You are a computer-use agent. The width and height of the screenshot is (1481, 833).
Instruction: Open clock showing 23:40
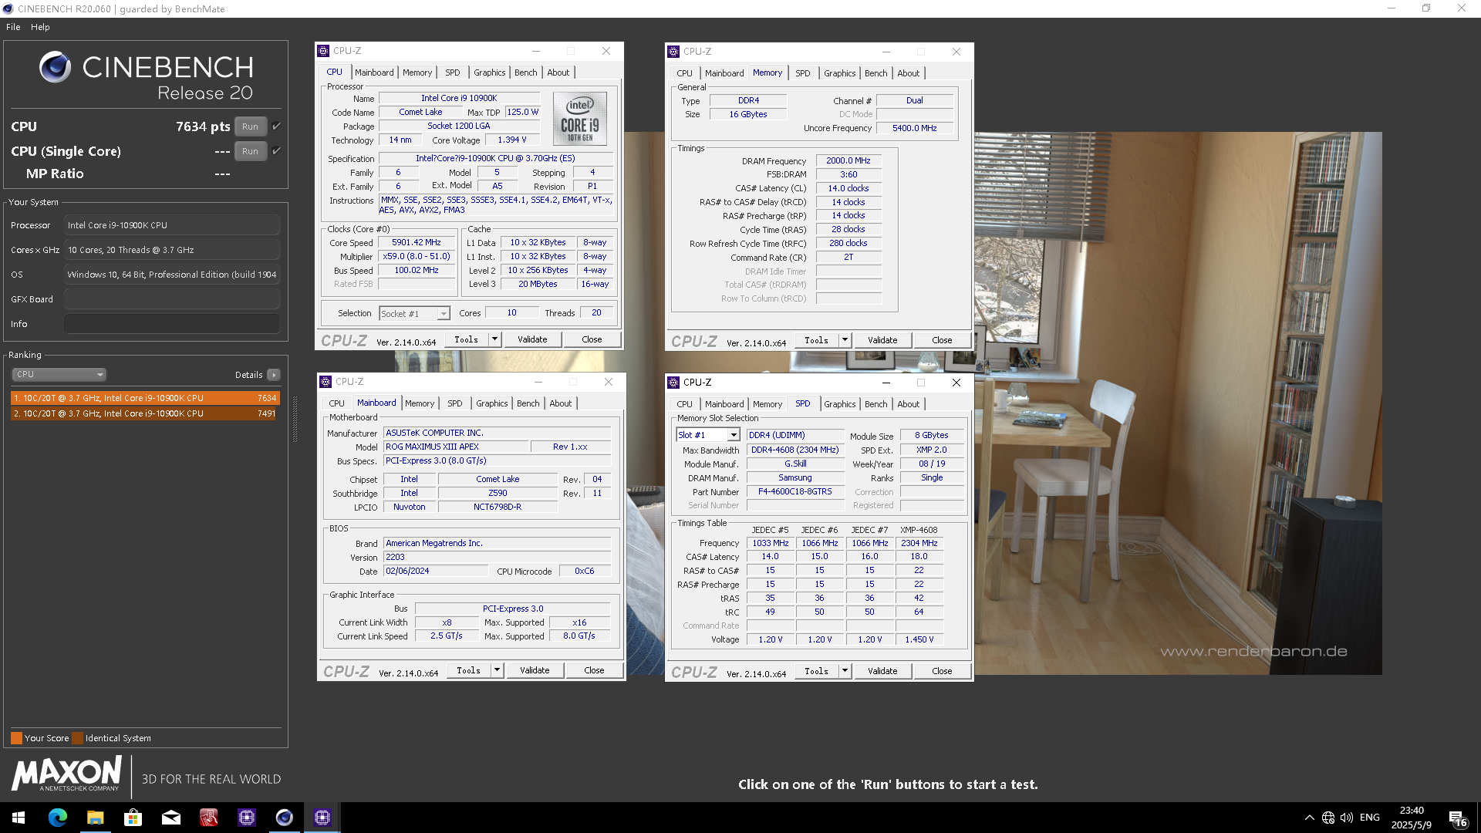point(1412,818)
